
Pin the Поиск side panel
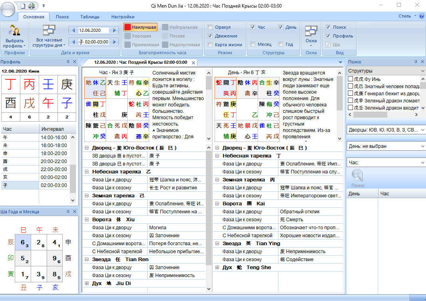point(416,62)
